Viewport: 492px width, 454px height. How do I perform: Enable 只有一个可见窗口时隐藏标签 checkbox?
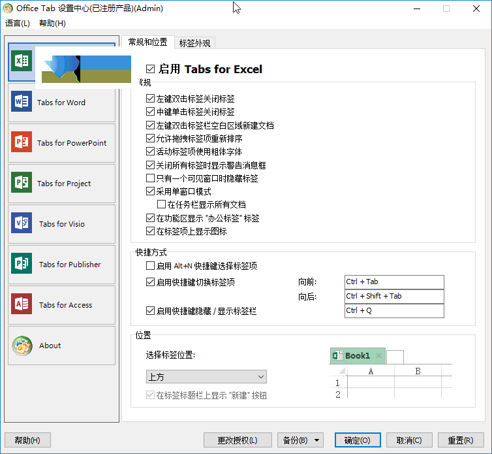click(x=150, y=178)
